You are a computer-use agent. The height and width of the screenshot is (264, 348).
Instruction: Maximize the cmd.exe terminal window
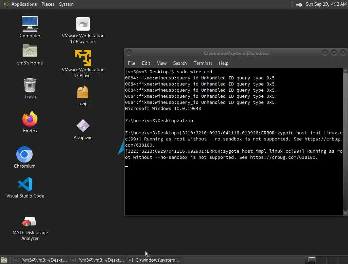(334, 53)
